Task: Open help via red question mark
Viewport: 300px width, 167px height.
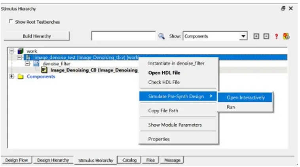Action: [277, 36]
